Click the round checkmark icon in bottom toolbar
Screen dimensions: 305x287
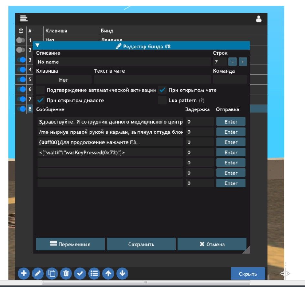(x=80, y=274)
